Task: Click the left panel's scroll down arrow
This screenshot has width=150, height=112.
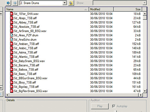Action: tap(1, 88)
